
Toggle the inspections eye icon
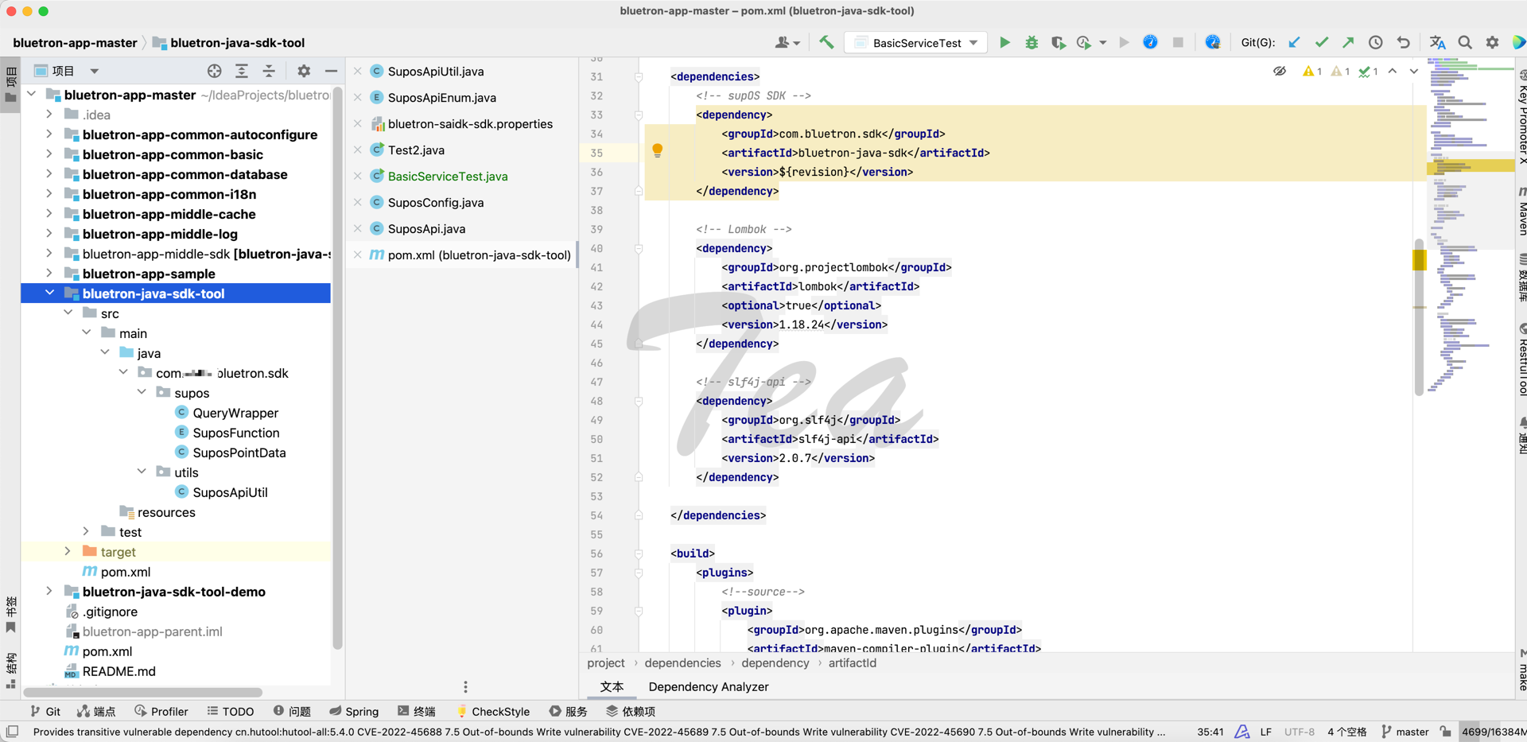point(1279,72)
